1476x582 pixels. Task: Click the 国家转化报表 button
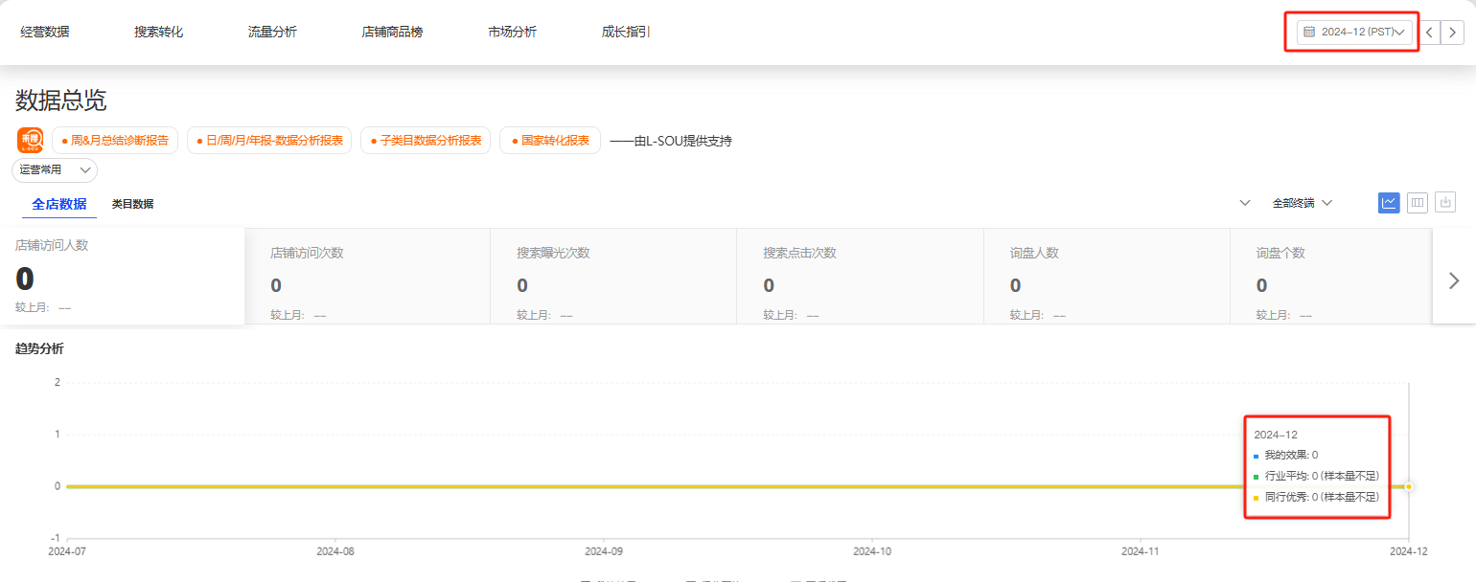[550, 140]
